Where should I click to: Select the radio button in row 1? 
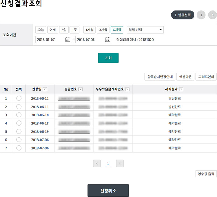19,98
